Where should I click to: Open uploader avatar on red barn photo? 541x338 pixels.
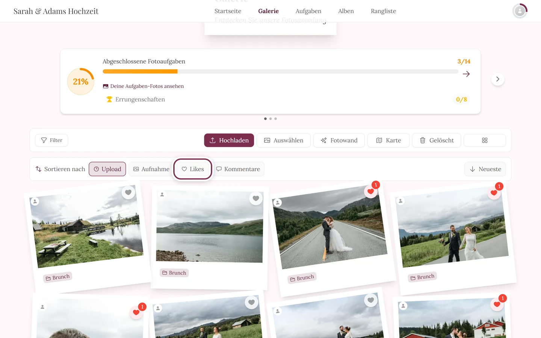click(403, 306)
